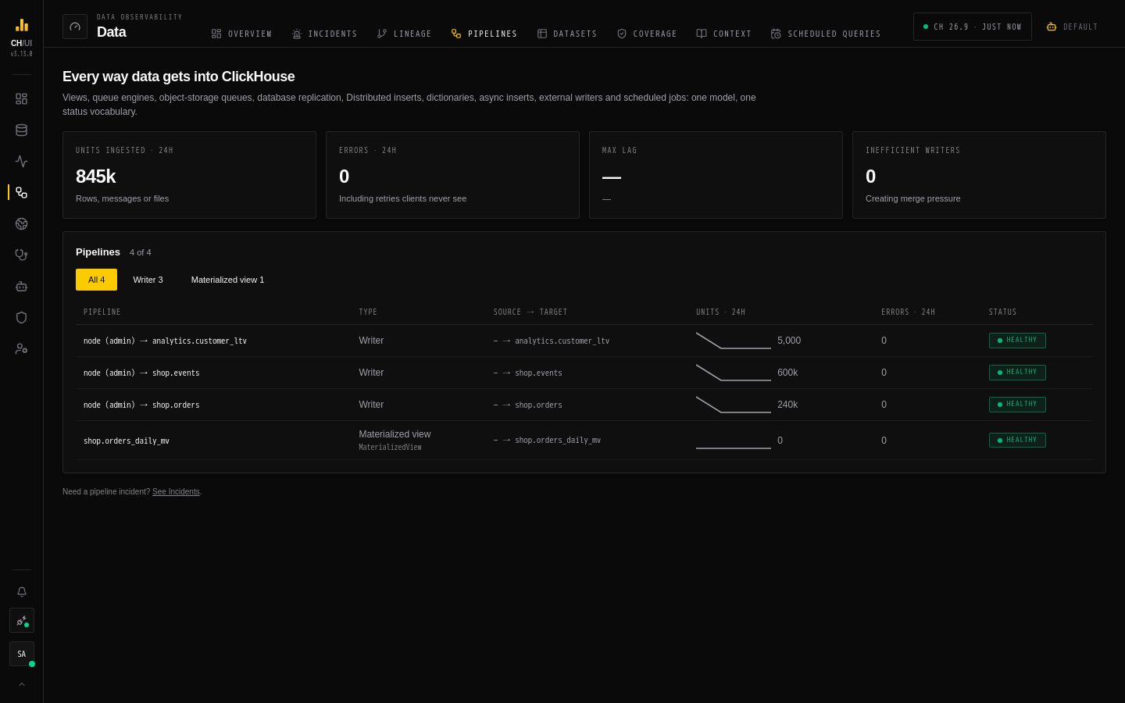Viewport: 1125px width, 703px height.
Task: Click the 600k units value
Action: [x=787, y=373]
